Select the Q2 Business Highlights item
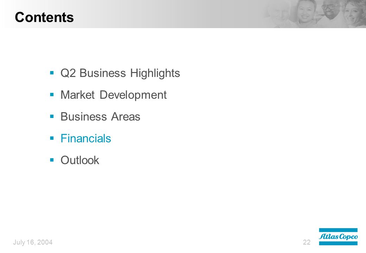Screen dimensions: 366x253 pos(120,73)
